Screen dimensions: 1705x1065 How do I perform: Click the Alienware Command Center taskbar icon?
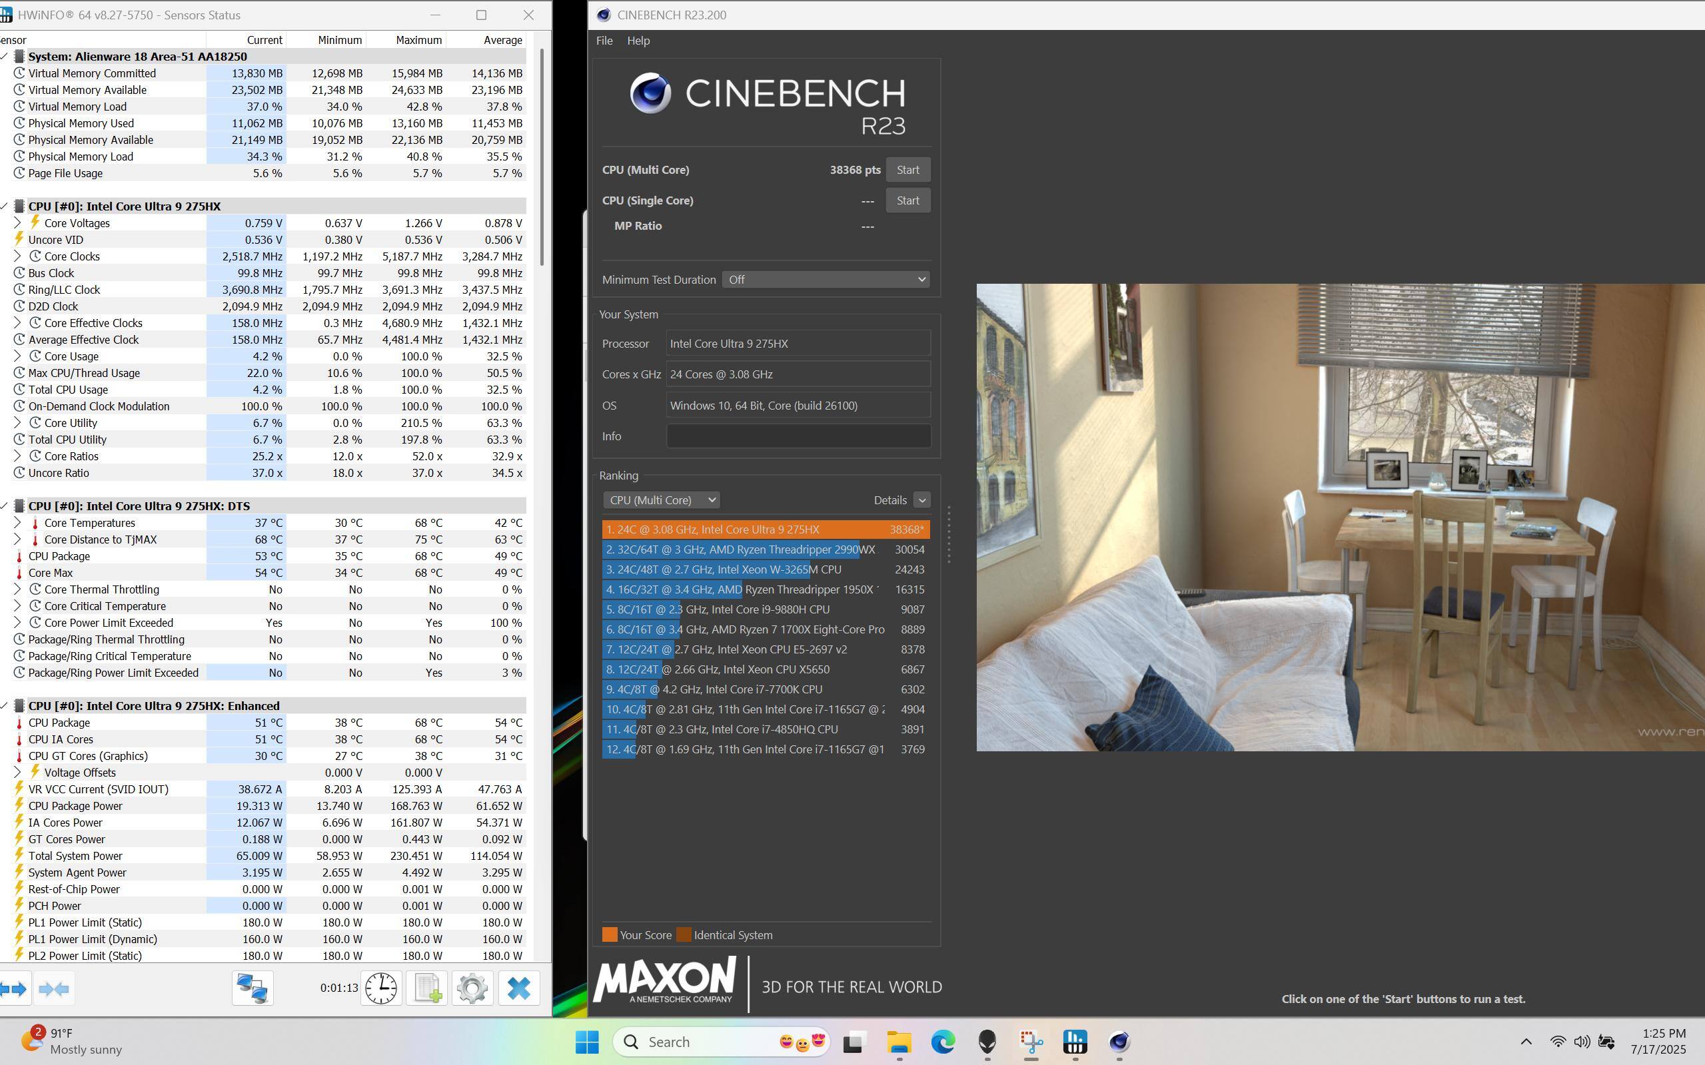click(987, 1042)
